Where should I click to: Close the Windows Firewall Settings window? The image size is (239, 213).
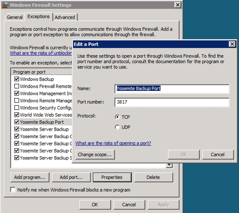[x=177, y=5]
